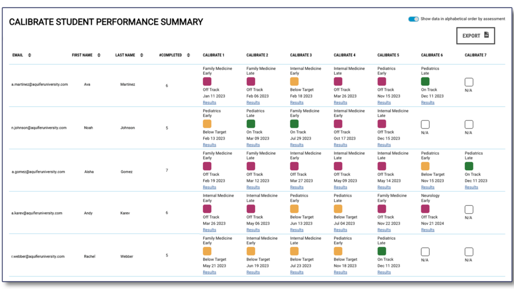Click Noah Johnson's orange Below Target swatch

coord(207,123)
